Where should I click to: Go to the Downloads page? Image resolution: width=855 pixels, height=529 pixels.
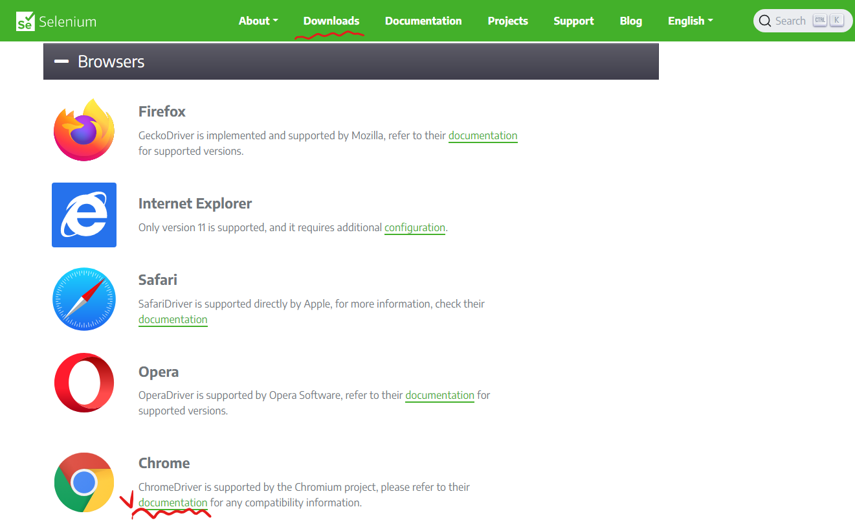(331, 21)
